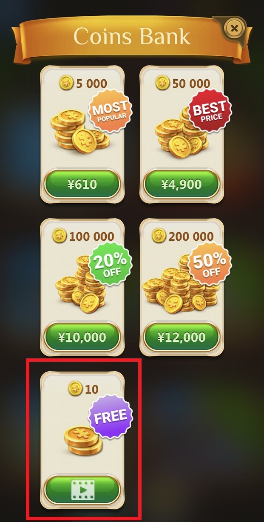Screen dimensions: 264x522
Task: Tap the purple FREE badge
Action: coord(110,417)
